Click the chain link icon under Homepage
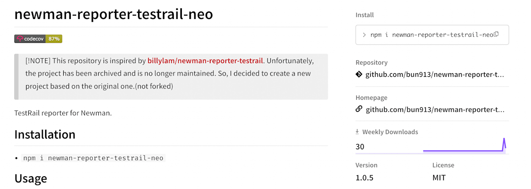Viewport: 531px width, 189px height. coord(359,109)
